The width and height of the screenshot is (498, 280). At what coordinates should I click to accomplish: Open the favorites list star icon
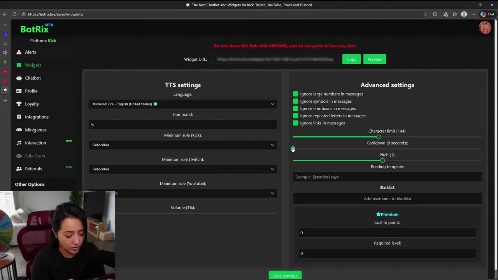454,14
